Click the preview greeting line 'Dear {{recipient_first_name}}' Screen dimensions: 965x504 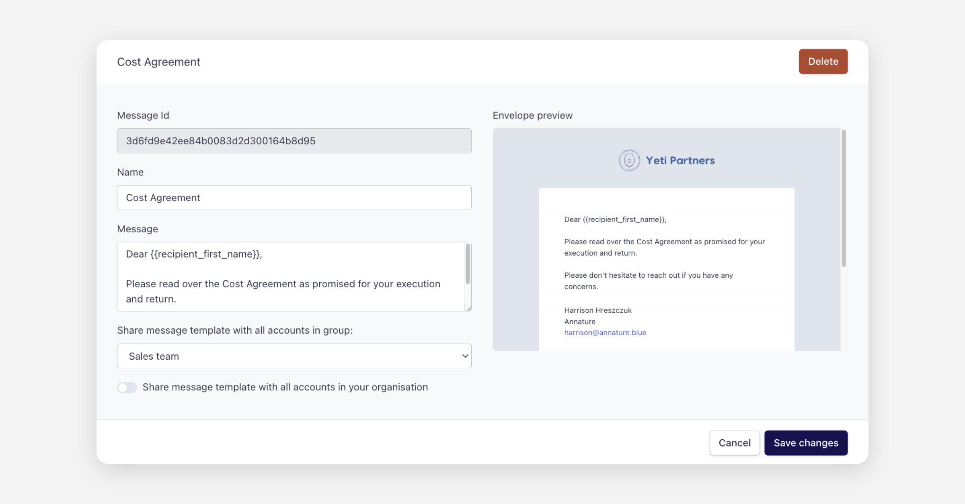[615, 219]
